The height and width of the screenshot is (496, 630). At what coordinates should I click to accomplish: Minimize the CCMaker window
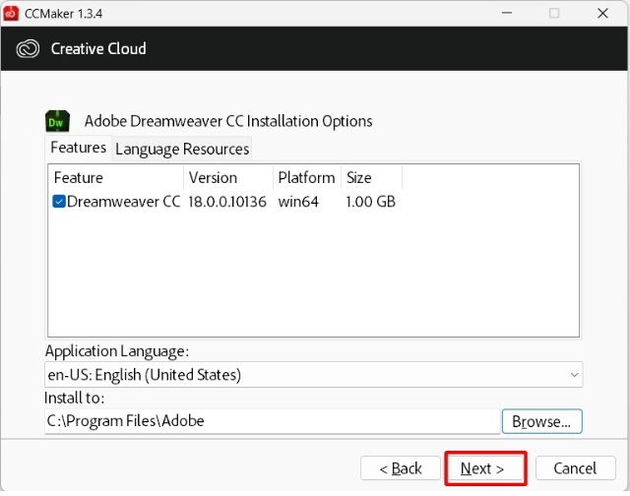507,13
